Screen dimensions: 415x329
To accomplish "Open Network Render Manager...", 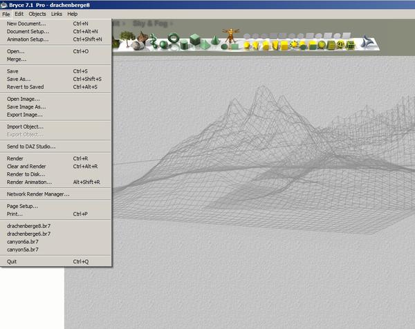I will pos(56,194).
